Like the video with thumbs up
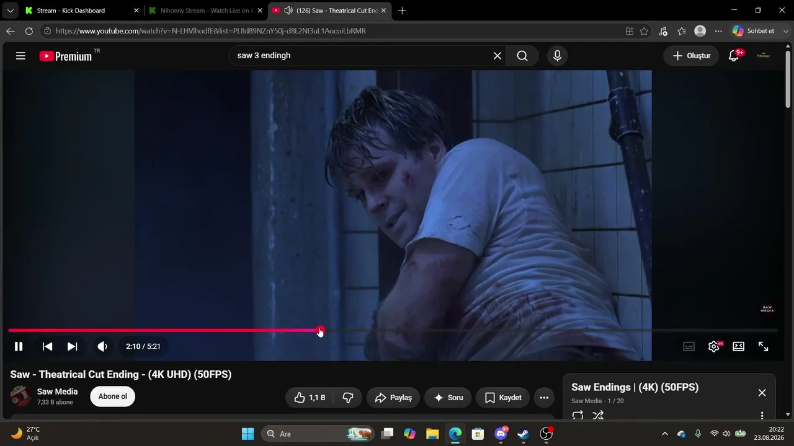 point(310,398)
